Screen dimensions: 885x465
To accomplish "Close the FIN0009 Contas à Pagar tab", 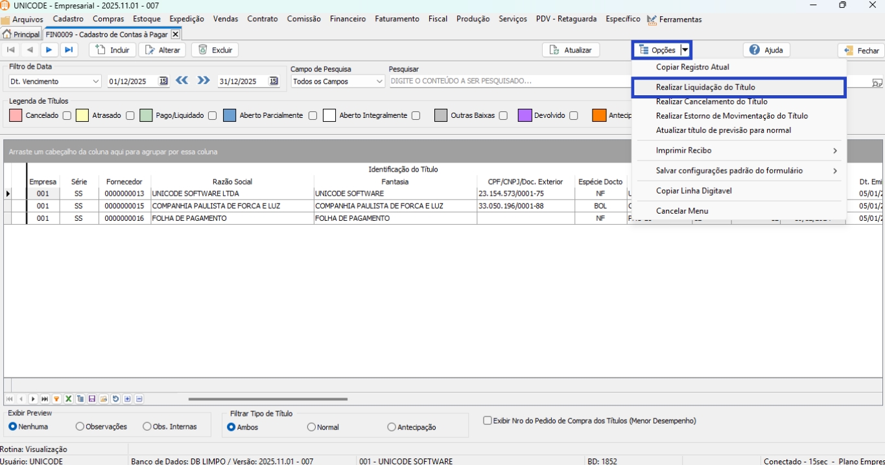I will coord(175,34).
